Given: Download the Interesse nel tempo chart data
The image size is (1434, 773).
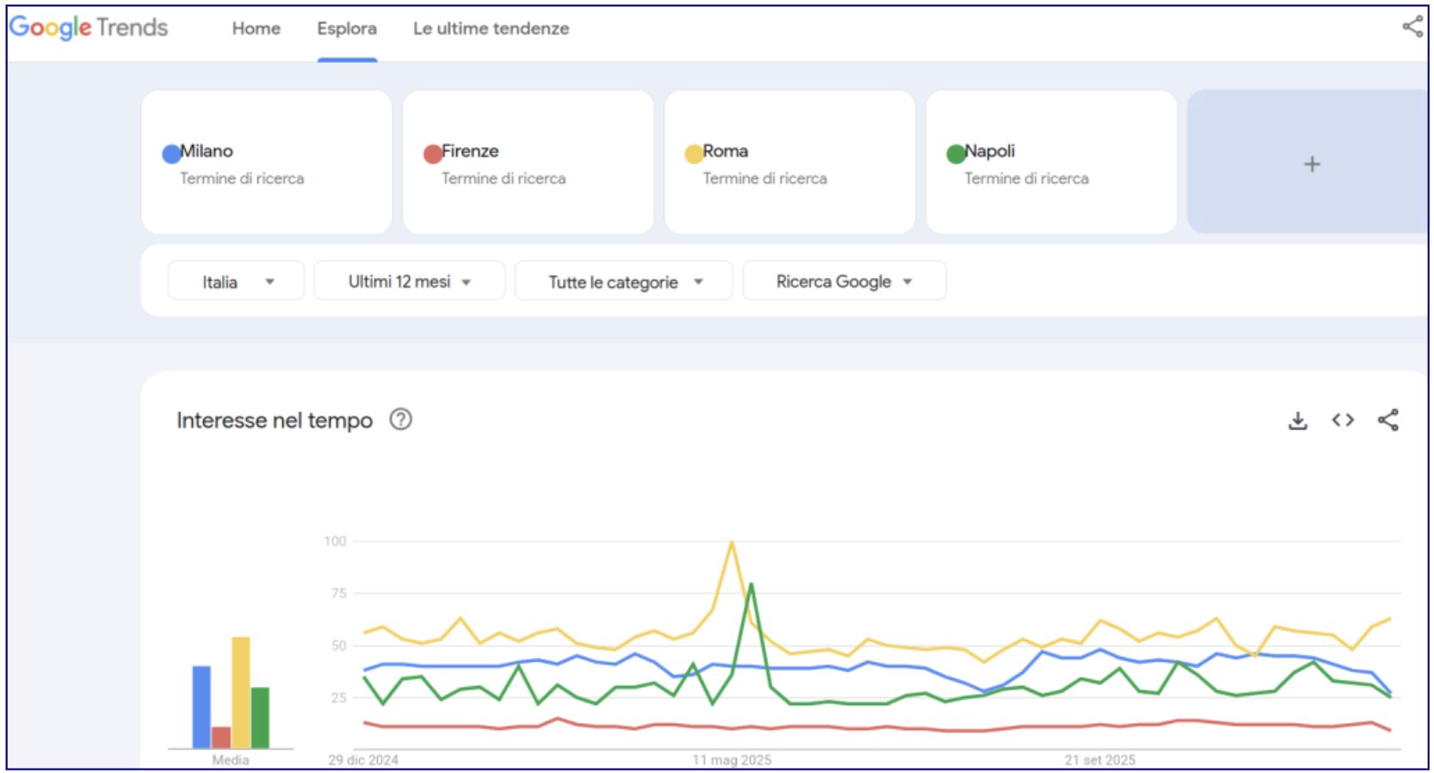Looking at the screenshot, I should click(x=1297, y=420).
